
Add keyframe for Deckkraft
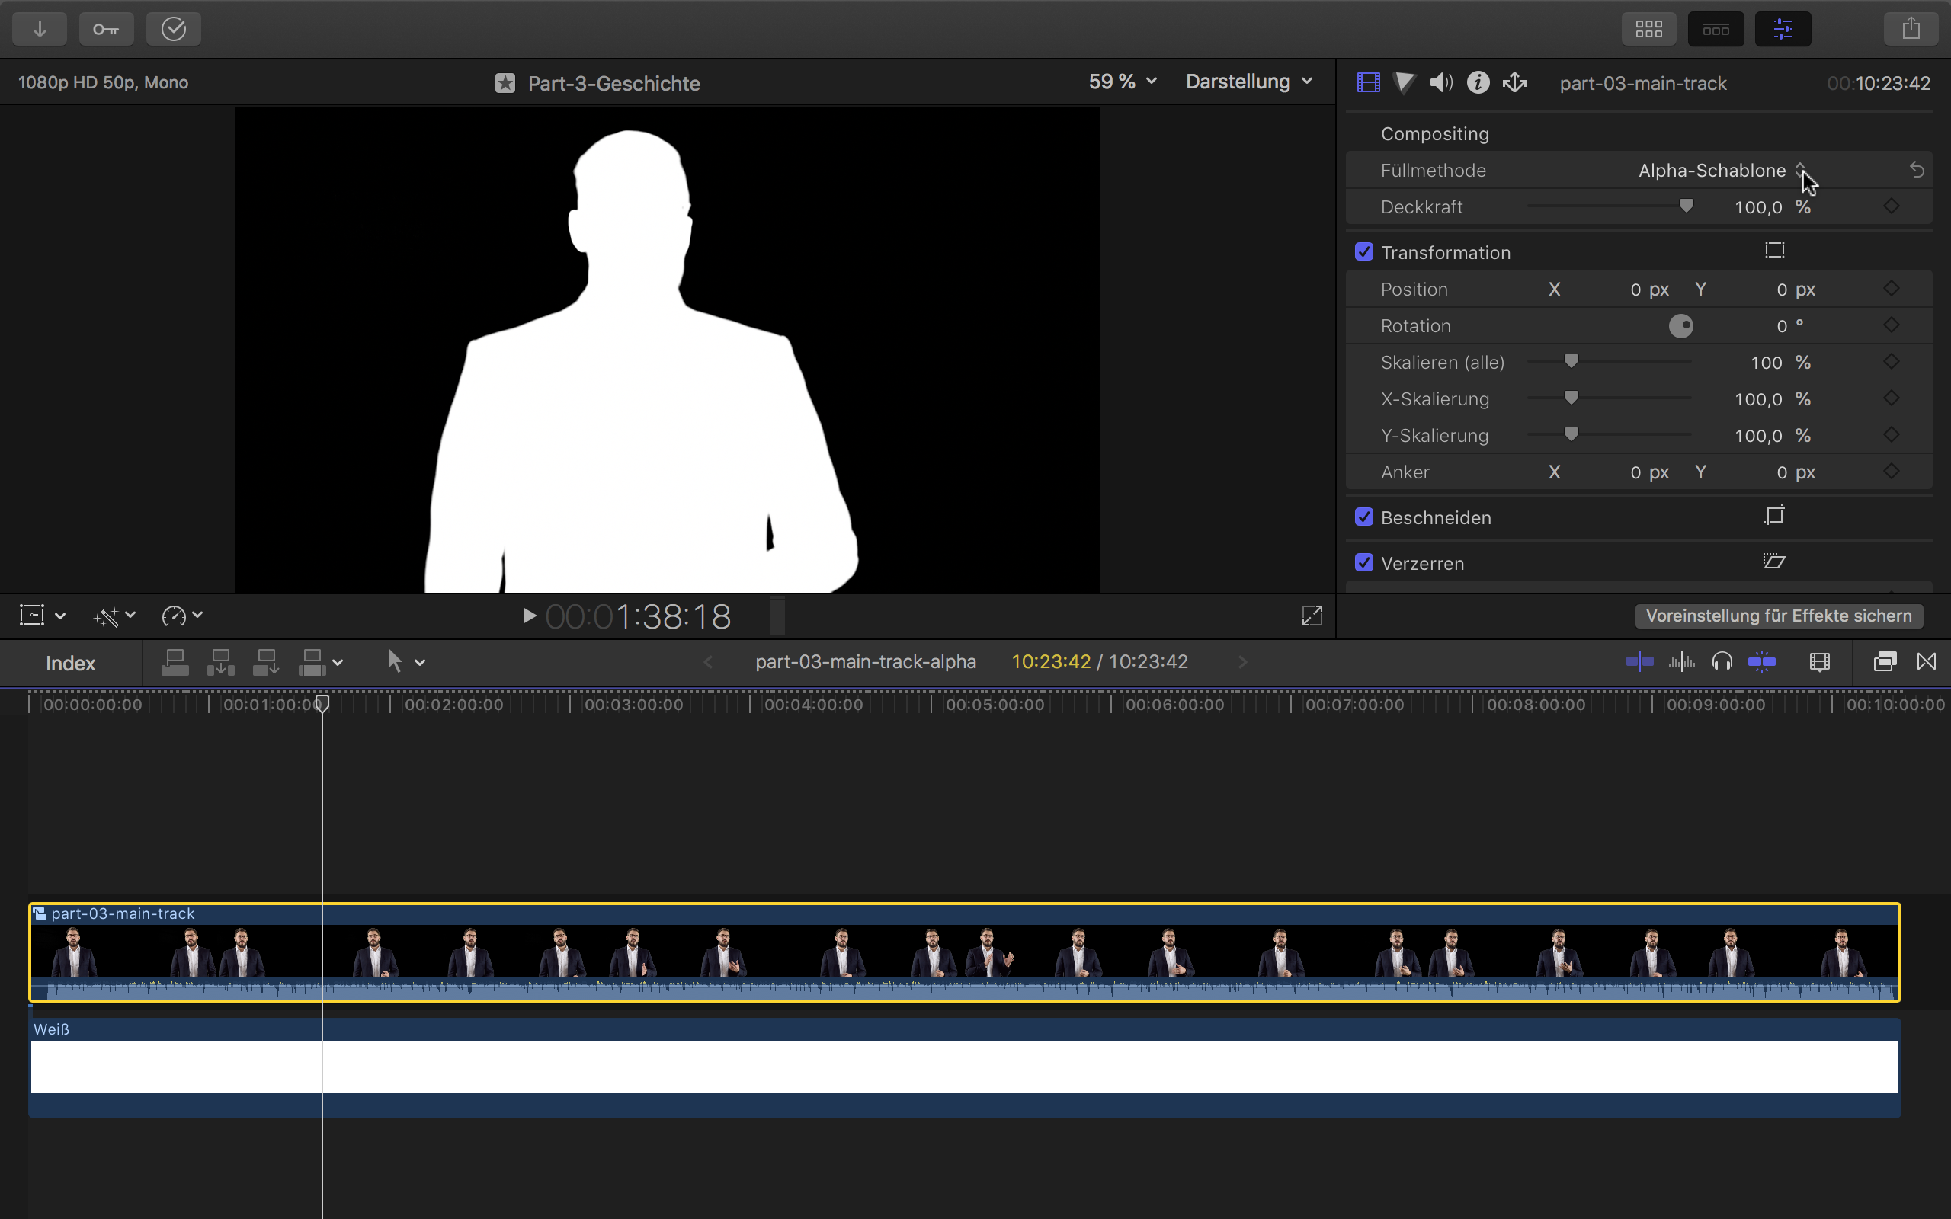point(1892,206)
